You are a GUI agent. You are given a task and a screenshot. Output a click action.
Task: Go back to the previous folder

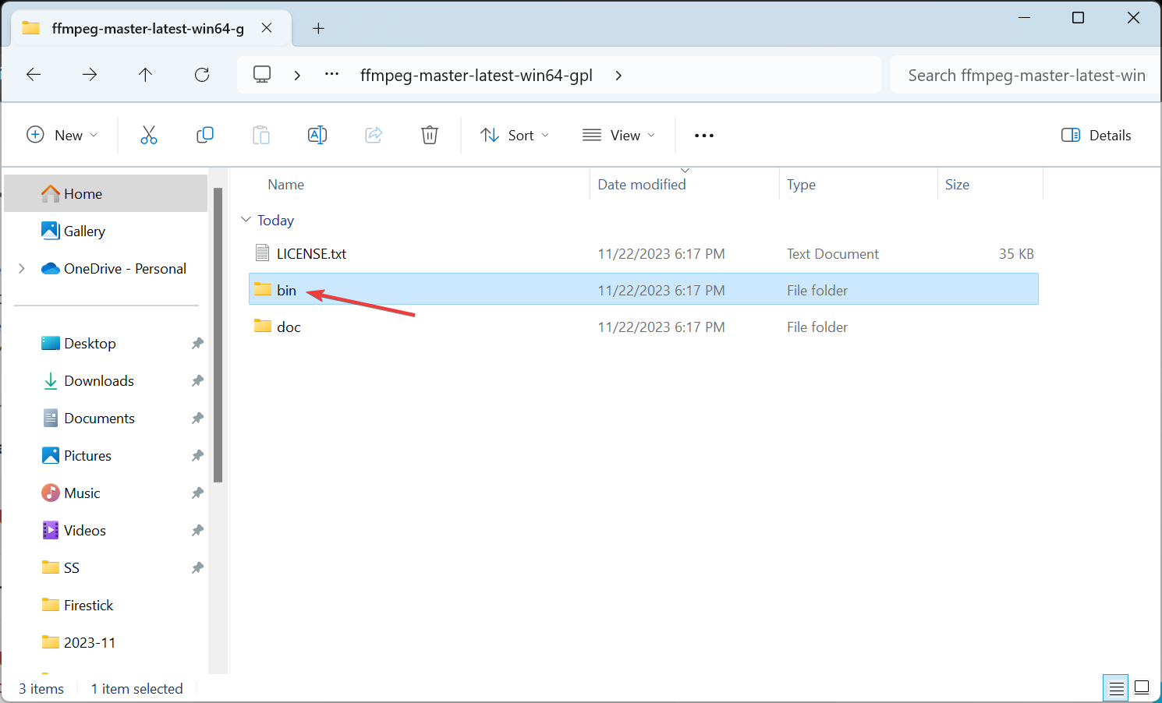34,75
